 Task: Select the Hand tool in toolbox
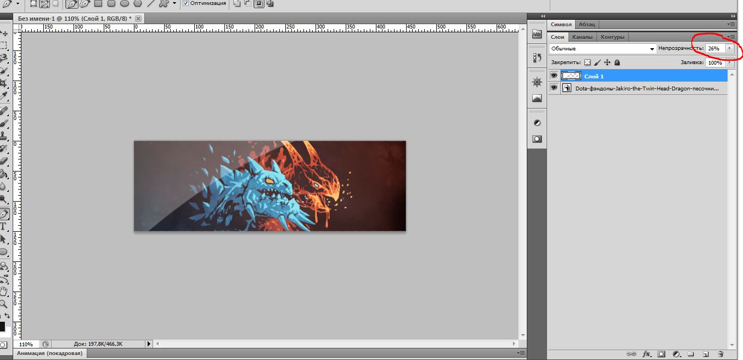(x=4, y=290)
